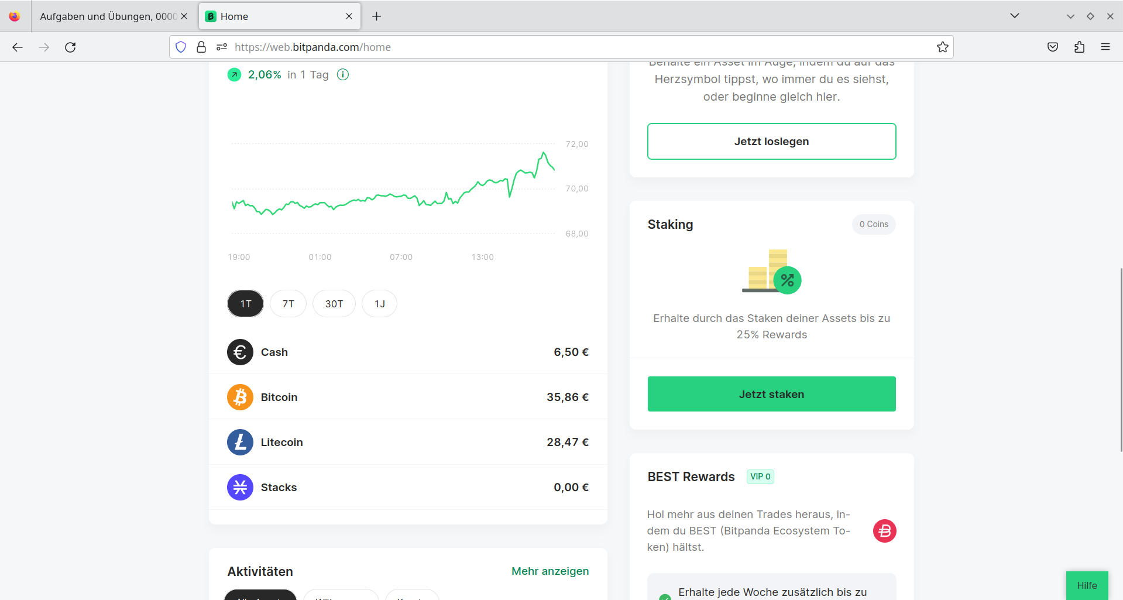Open the Firefox hamburger application menu
The image size is (1123, 600).
coord(1105,47)
